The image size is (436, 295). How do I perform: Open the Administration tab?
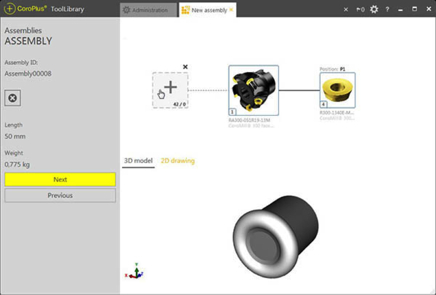(149, 10)
